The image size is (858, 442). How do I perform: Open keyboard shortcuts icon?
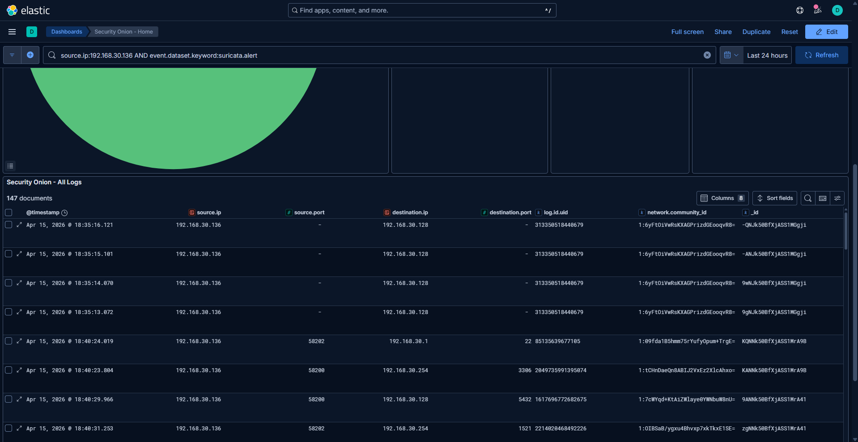[823, 198]
